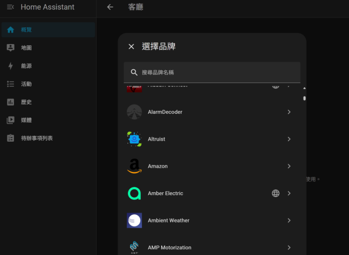
Task: Expand Ambient Weather with its chevron
Action: (289, 220)
